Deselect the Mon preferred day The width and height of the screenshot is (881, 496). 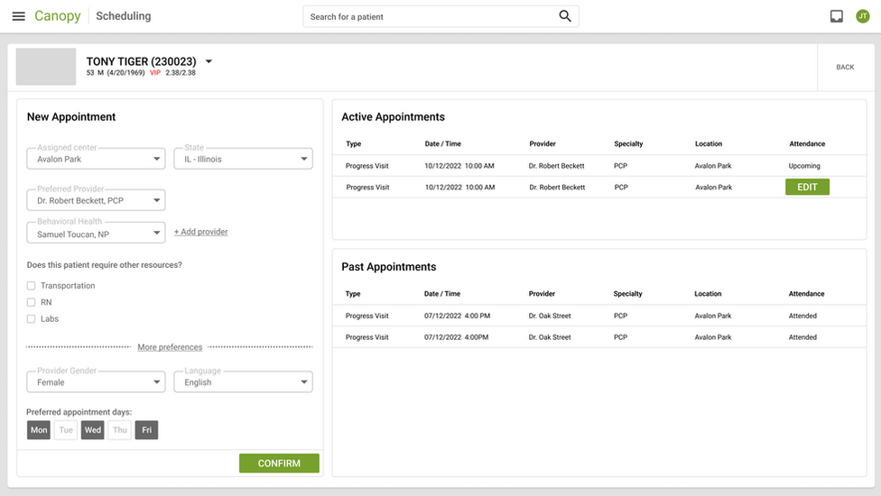click(x=39, y=430)
